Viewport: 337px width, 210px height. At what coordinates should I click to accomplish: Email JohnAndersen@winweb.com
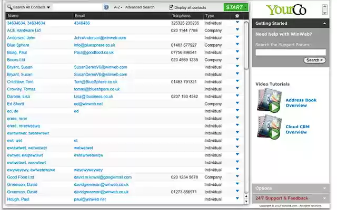[100, 38]
